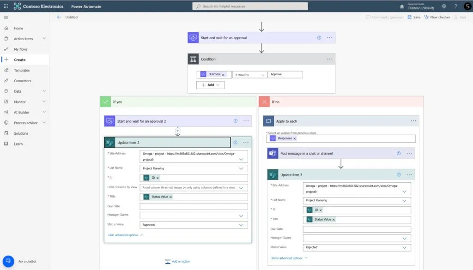Screen dimensions: 473x270
Task: Expand Monitor section chevron
Action: [x=44, y=102]
